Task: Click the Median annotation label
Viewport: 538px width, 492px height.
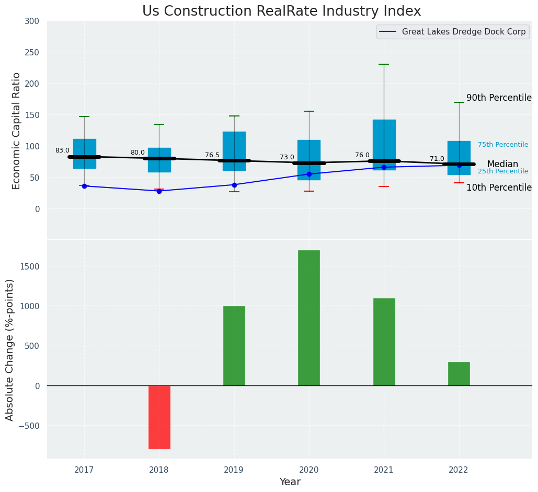Action: (502, 165)
